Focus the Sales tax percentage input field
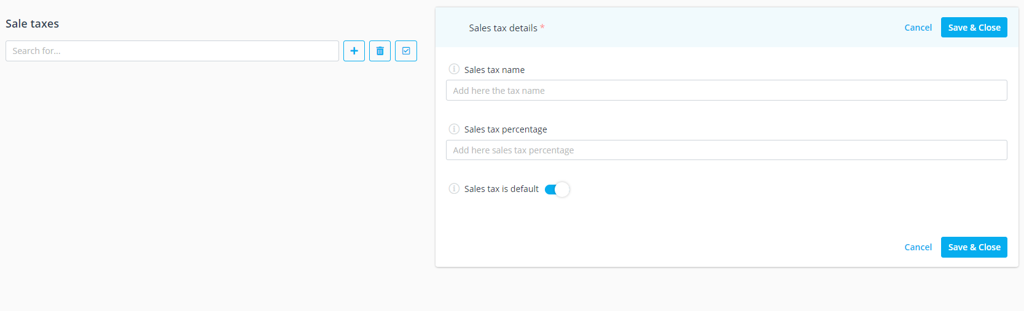 [726, 150]
